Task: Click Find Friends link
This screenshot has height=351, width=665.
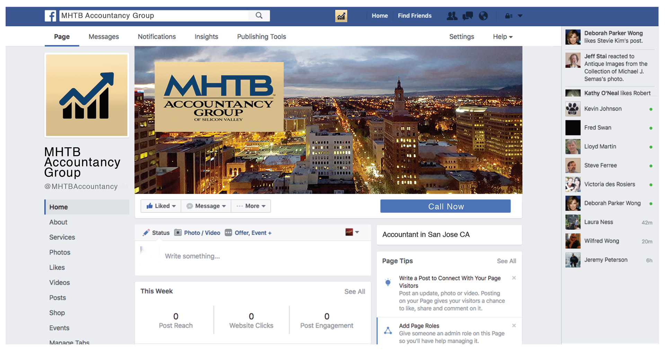Action: coord(415,16)
